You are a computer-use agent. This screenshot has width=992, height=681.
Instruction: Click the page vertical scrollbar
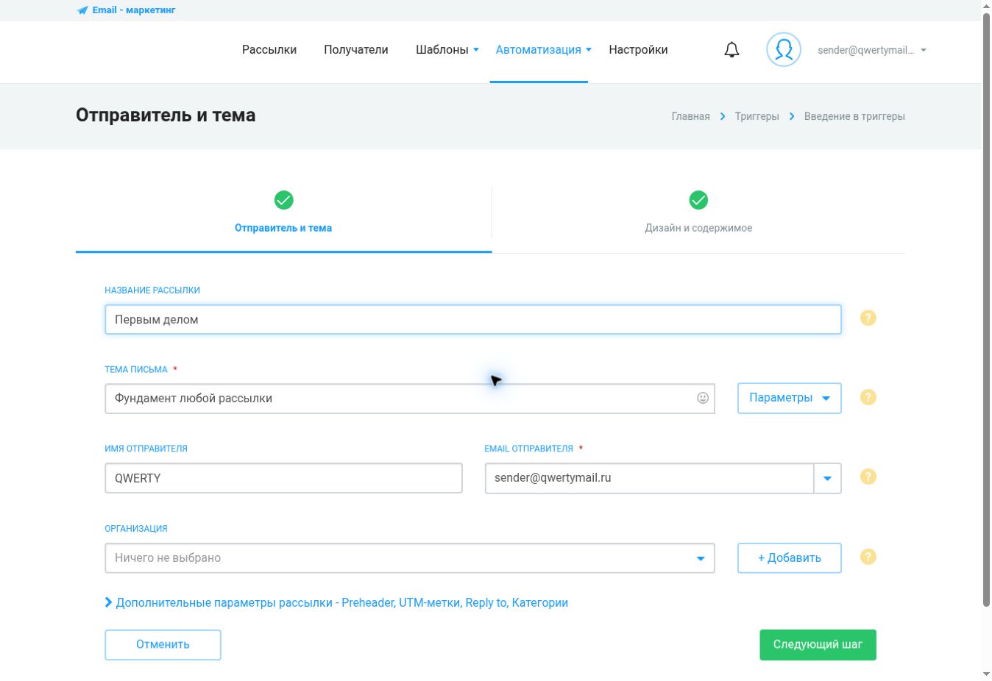click(x=986, y=309)
